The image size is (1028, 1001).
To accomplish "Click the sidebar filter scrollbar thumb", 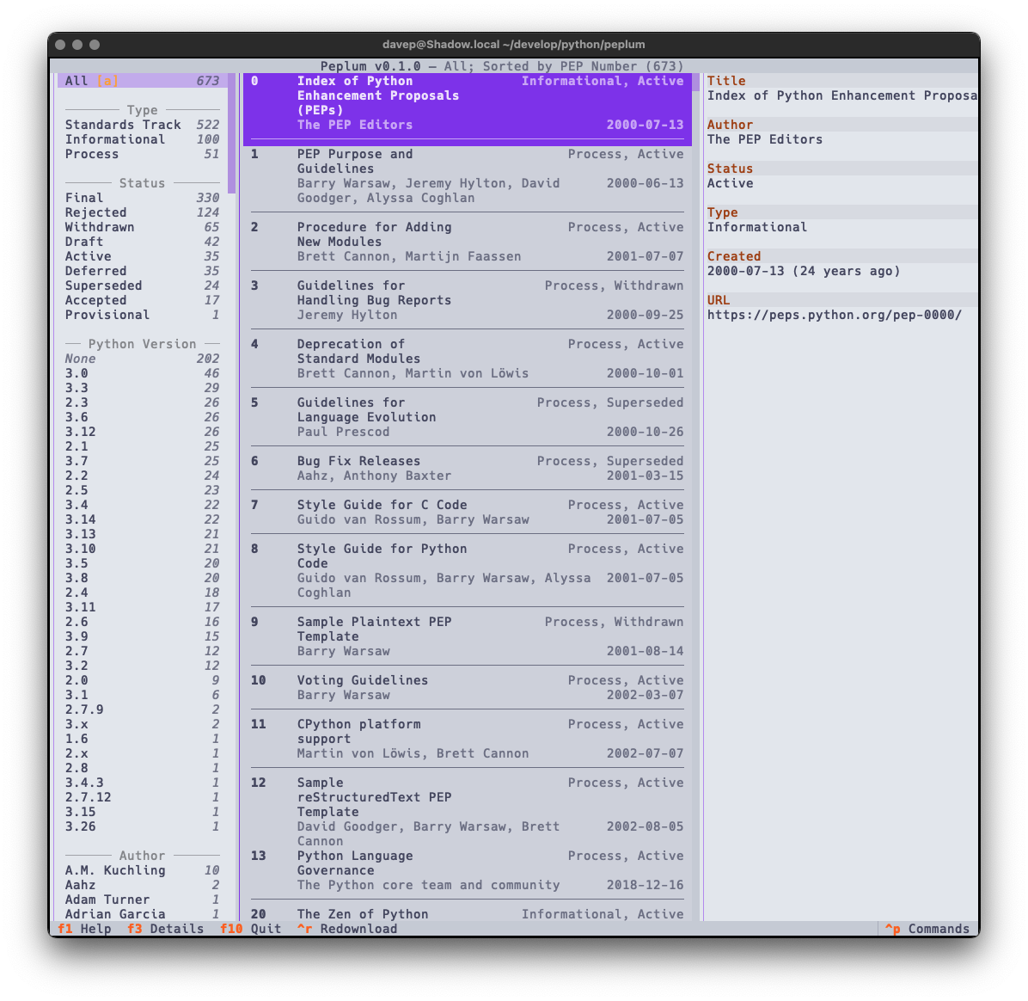I will point(231,133).
